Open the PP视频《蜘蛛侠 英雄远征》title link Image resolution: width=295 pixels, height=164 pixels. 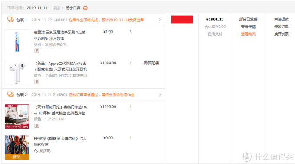(x=60, y=141)
